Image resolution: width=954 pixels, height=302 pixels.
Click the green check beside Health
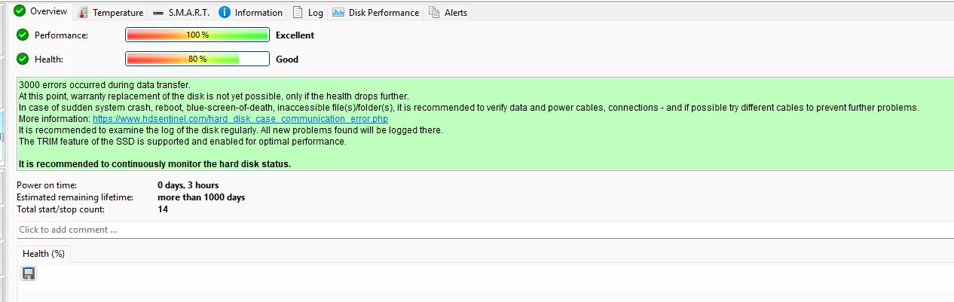[23, 59]
